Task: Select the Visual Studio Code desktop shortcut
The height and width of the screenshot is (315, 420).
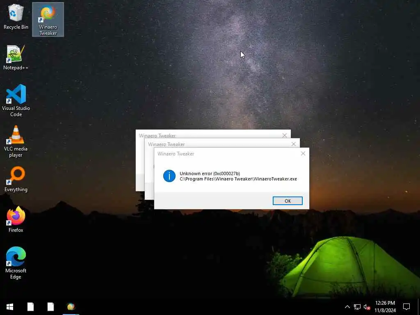Action: pos(16,101)
